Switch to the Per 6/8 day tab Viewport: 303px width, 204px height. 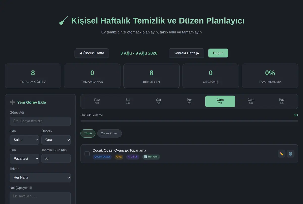[189, 101]
